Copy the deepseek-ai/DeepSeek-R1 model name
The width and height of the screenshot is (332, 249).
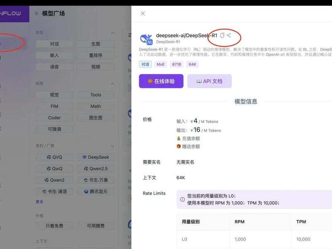(x=222, y=35)
